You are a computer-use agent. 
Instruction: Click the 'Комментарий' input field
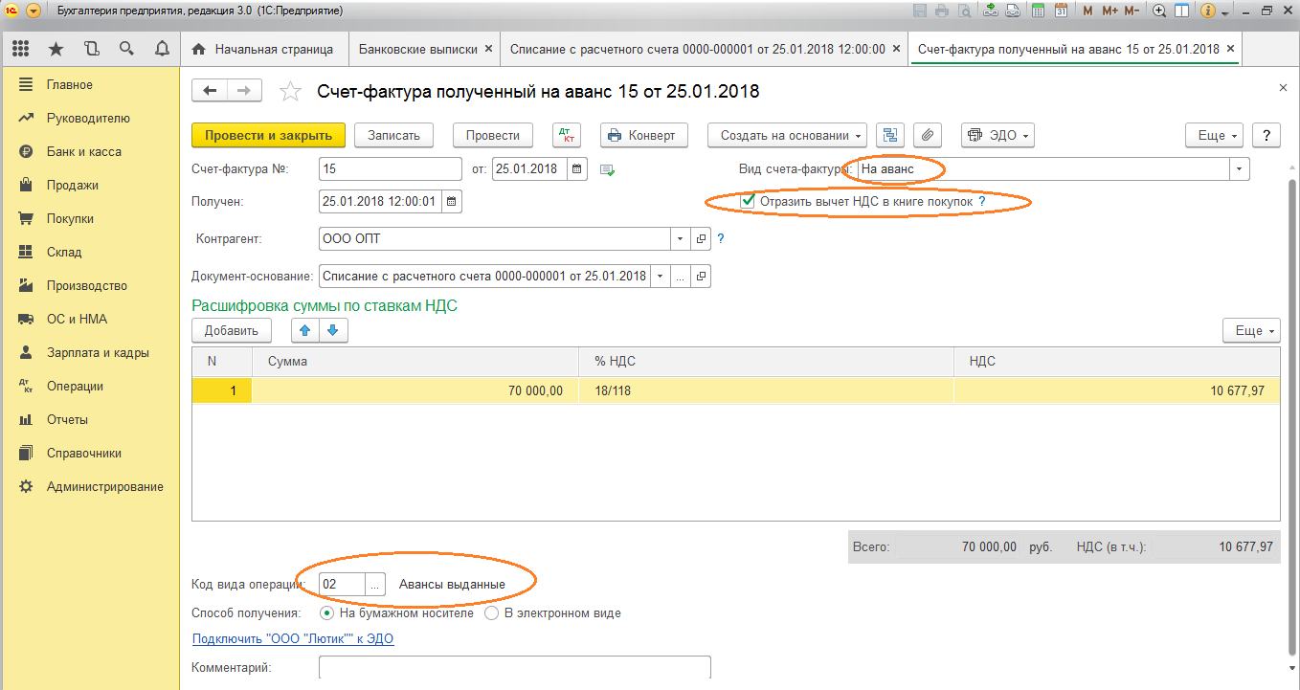click(x=514, y=667)
